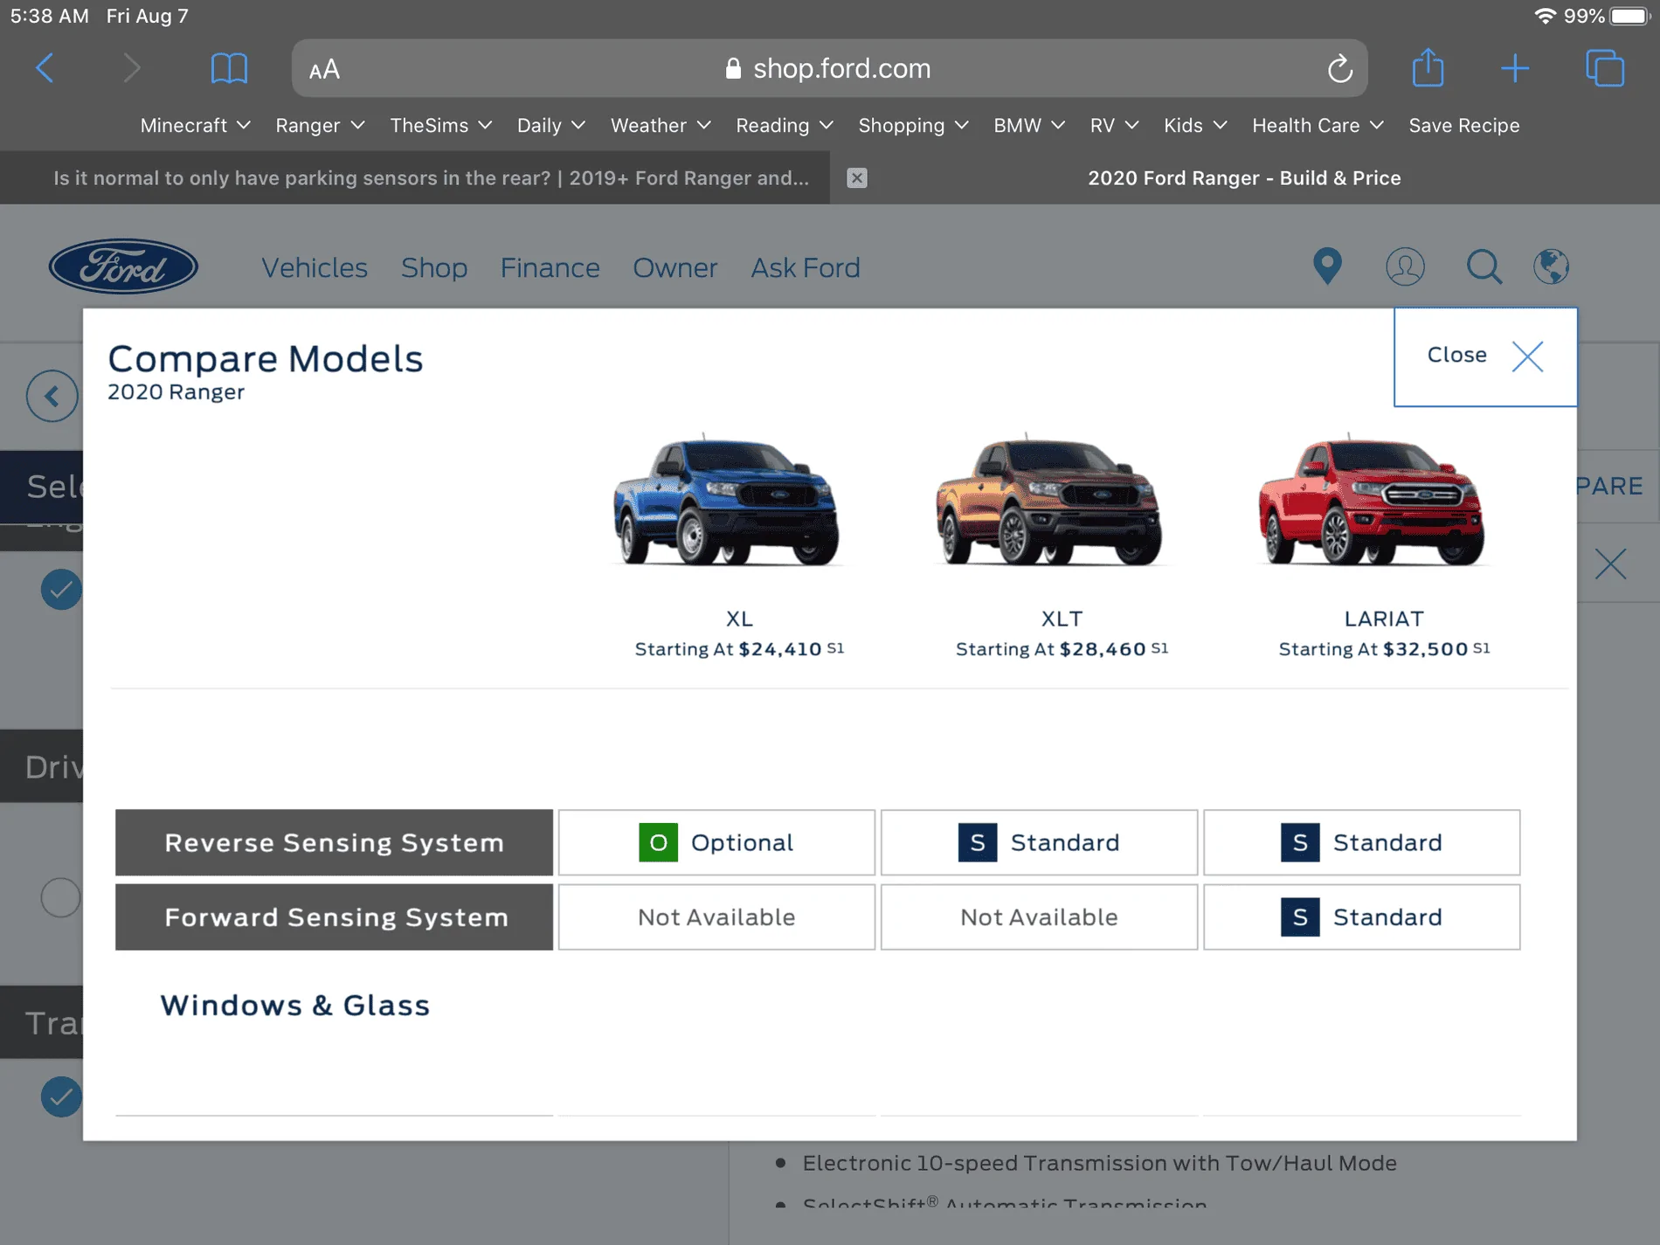Open the Owner menu

[x=675, y=267]
